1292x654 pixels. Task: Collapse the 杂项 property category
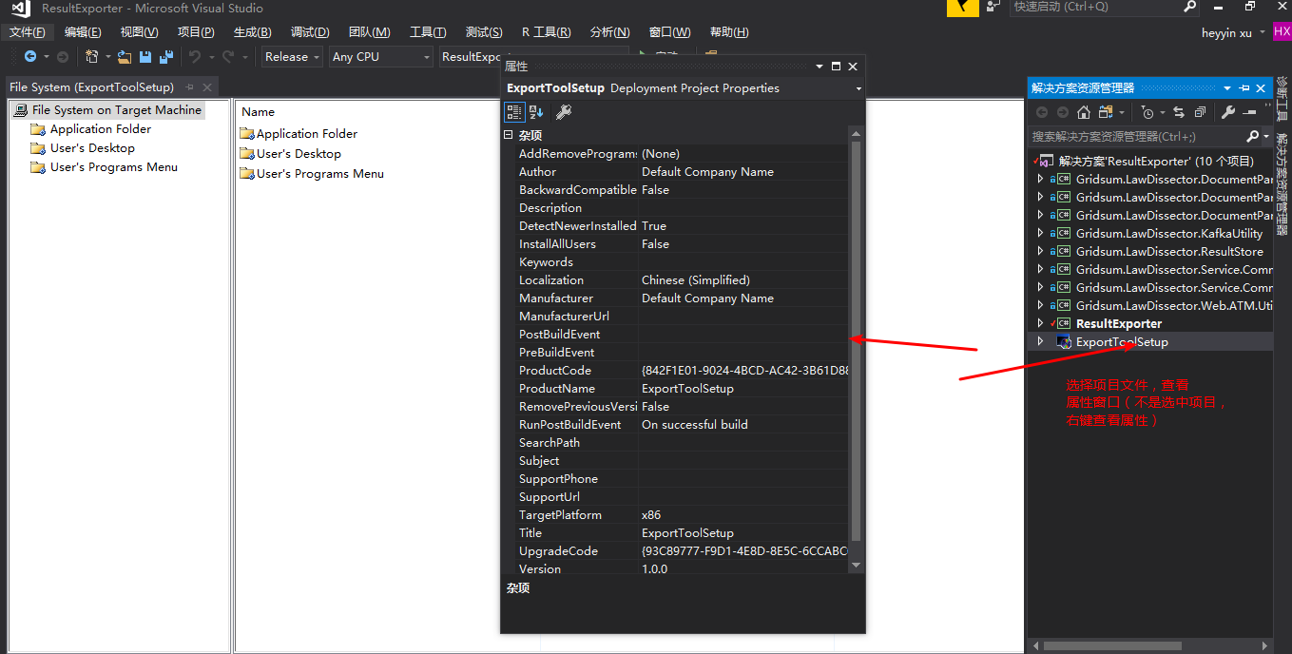[509, 135]
